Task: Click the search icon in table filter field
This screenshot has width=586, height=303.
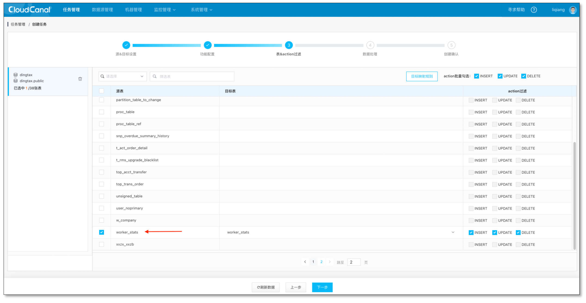Action: (155, 77)
